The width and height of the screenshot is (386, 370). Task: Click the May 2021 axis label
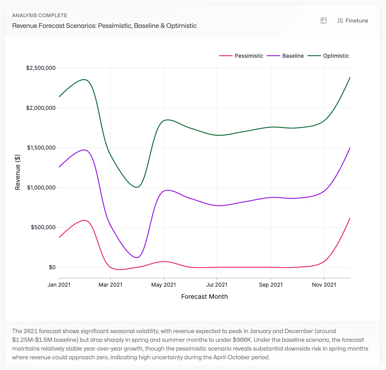click(163, 285)
